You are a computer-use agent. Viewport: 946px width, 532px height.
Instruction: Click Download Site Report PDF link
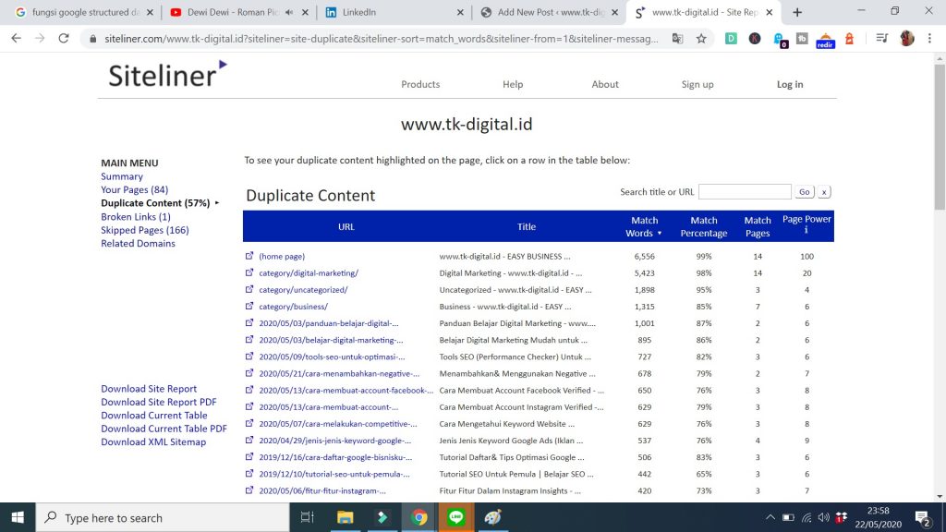pos(159,402)
